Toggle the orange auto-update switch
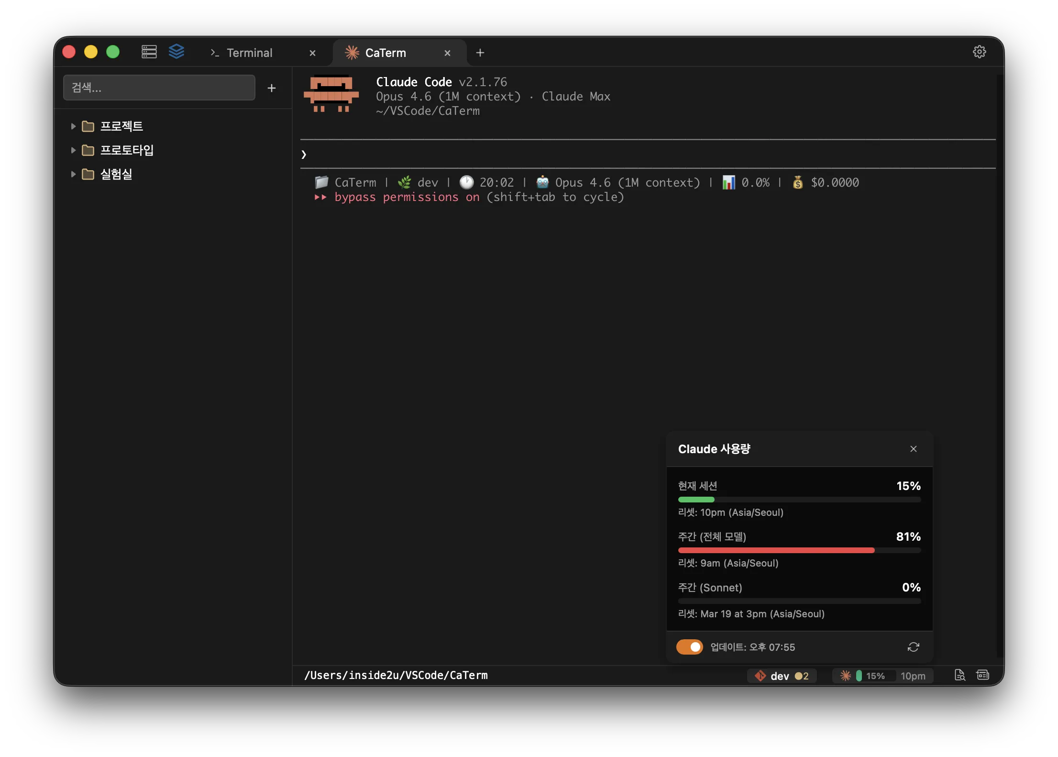This screenshot has width=1058, height=757. coord(689,647)
